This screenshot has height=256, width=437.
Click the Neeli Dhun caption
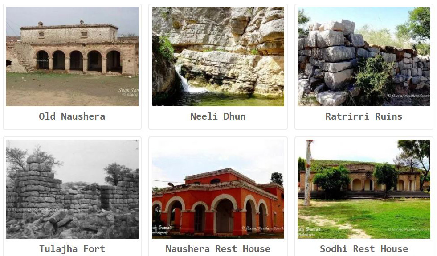coord(218,116)
